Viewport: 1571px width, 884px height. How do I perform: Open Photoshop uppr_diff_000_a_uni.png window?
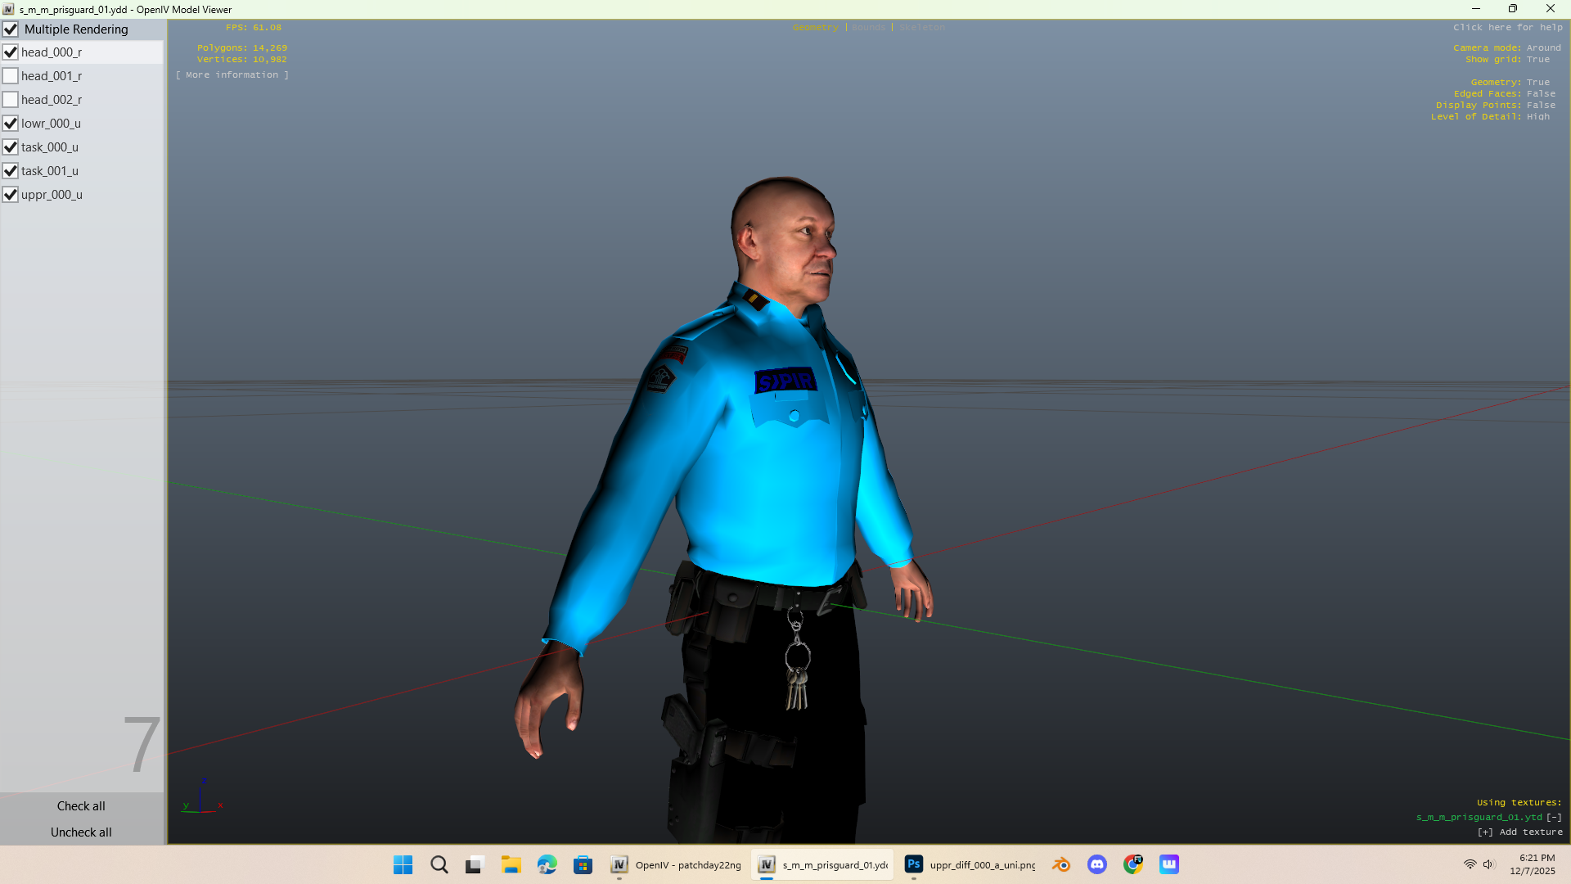point(970,864)
